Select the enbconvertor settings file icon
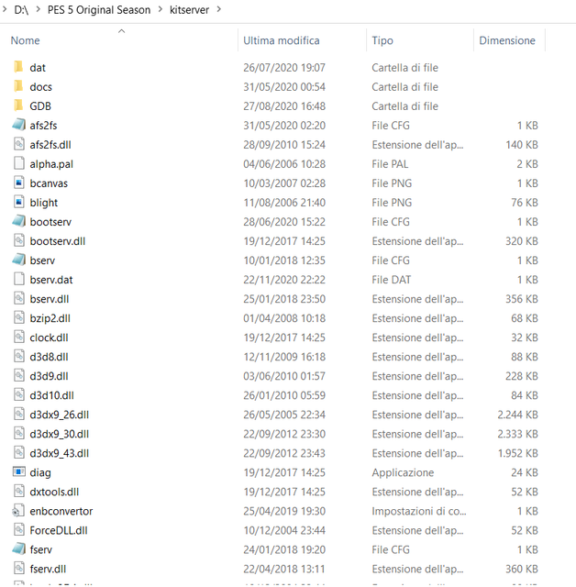Screen dimensions: 576x587 point(19,511)
